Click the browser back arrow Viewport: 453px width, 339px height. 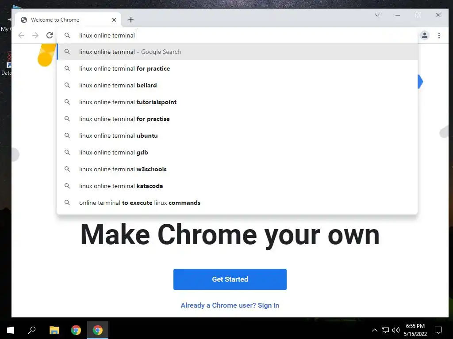[x=21, y=35]
